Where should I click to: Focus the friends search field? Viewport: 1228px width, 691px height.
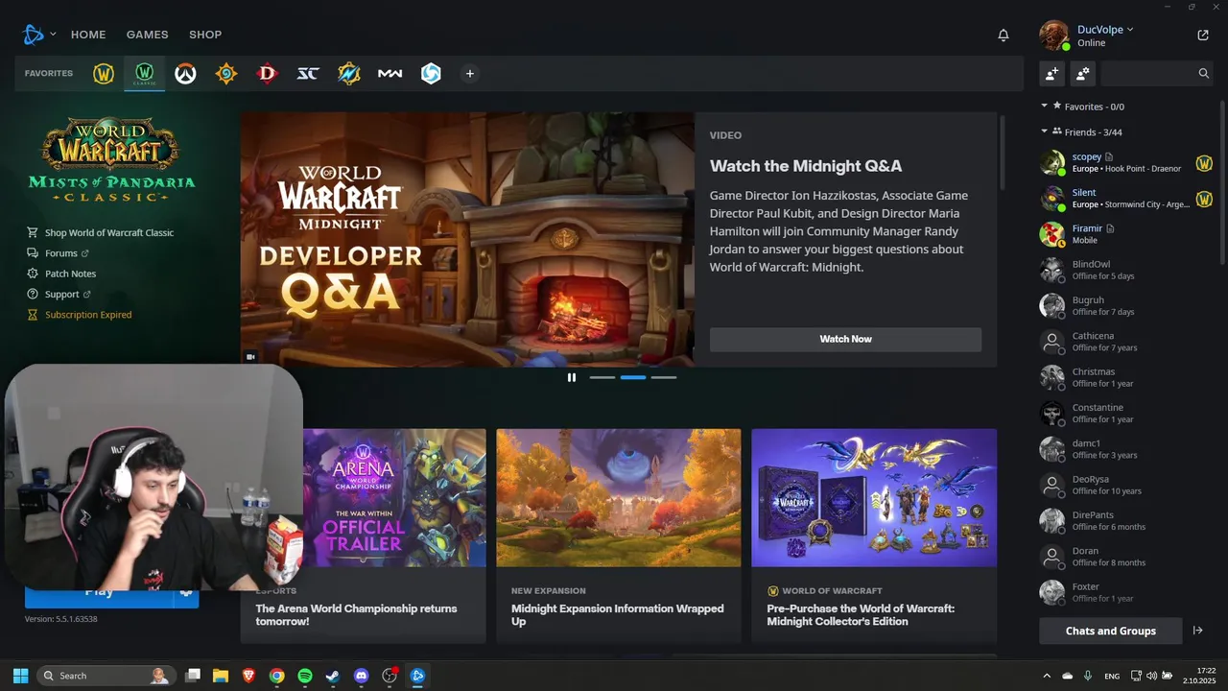click(x=1158, y=73)
